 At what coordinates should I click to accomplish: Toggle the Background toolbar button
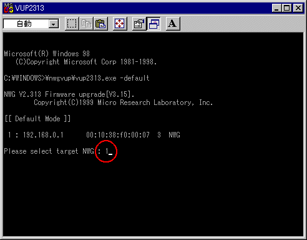point(153,24)
